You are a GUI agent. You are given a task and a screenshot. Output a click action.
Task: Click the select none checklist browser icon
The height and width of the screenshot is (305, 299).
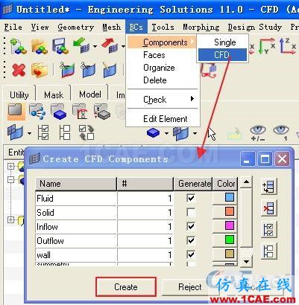coord(65,132)
